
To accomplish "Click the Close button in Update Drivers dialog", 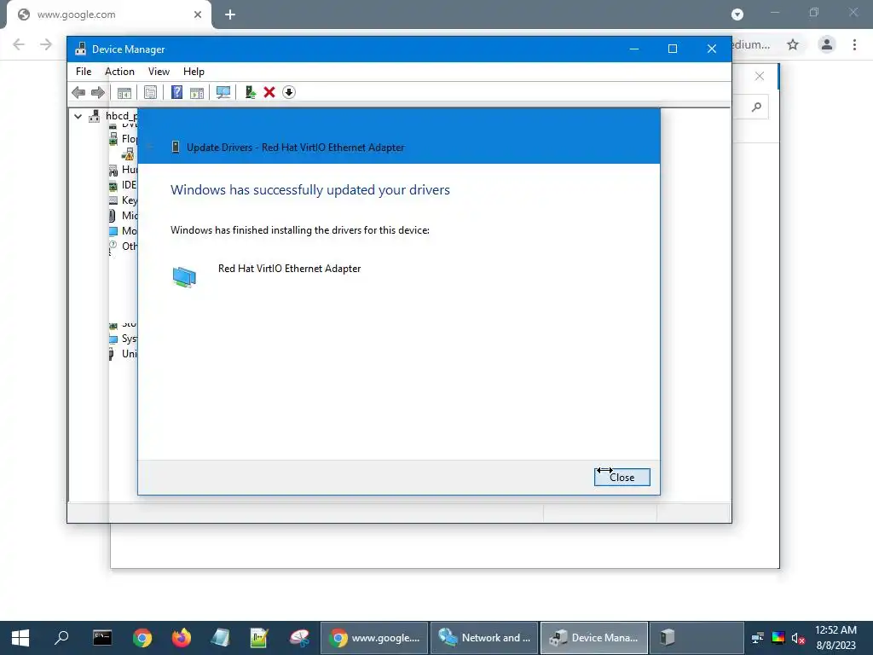I will 622,477.
